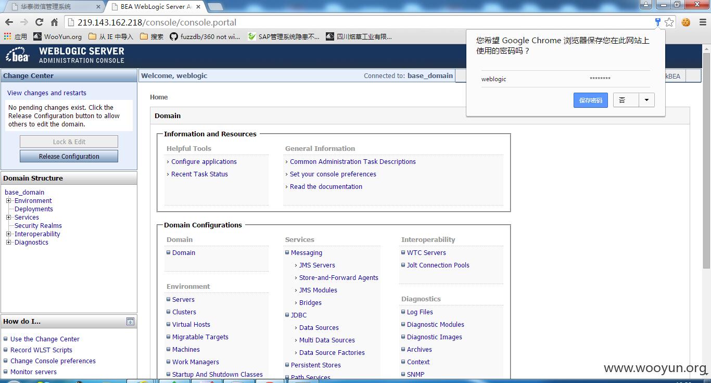Click the browser forward arrow
Viewport: 711px width, 383px height.
[24, 22]
